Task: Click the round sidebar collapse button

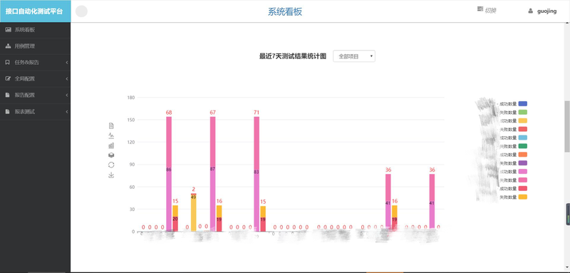Action: coord(81,11)
